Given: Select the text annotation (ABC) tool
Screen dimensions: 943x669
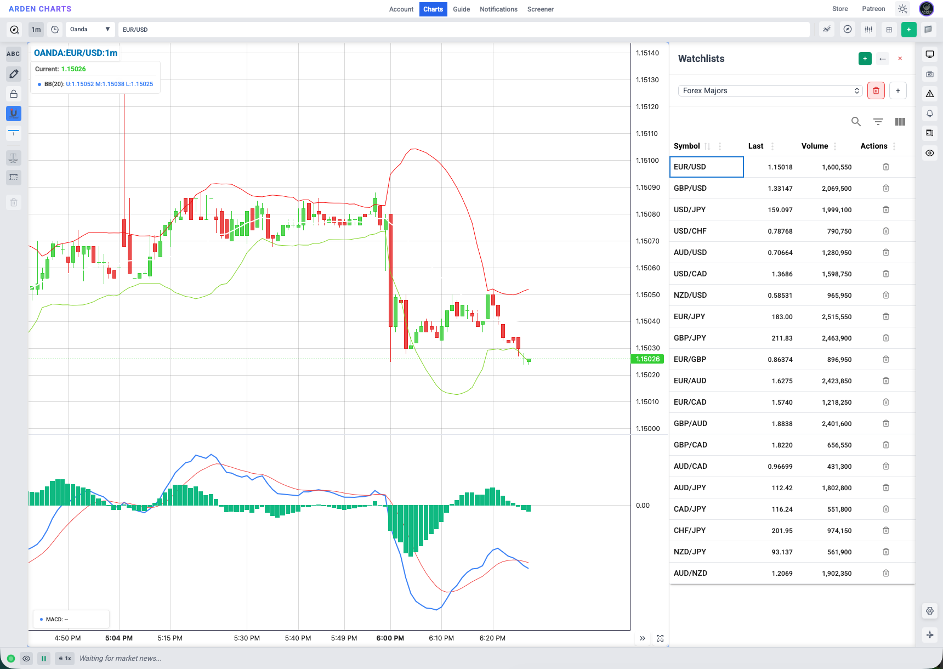Looking at the screenshot, I should pos(13,54).
